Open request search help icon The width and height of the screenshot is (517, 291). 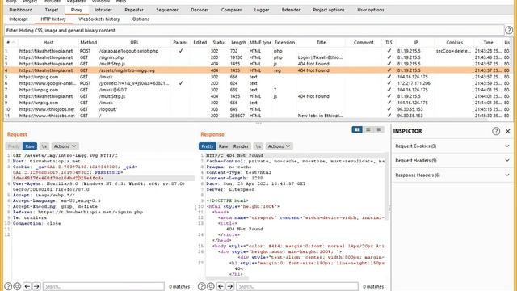pos(8,286)
